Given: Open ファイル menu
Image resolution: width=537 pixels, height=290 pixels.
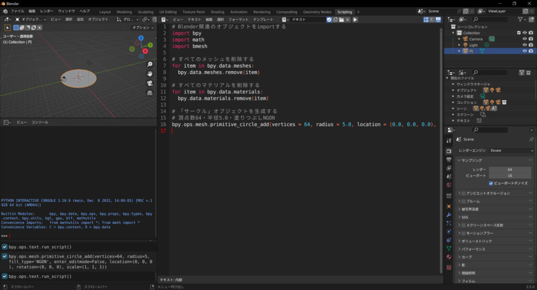Looking at the screenshot, I should click(x=17, y=12).
